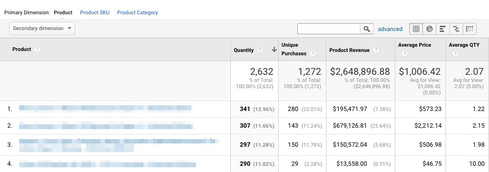The width and height of the screenshot is (489, 172).
Task: Click the average price $573.23
Action: [430, 109]
